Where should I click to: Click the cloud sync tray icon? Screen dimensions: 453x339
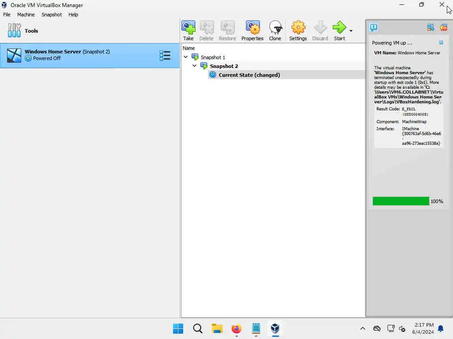tap(377, 328)
